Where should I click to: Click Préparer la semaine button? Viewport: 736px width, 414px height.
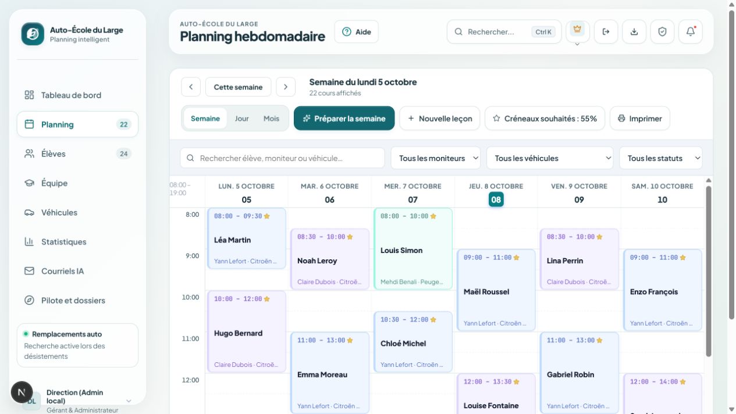click(344, 119)
